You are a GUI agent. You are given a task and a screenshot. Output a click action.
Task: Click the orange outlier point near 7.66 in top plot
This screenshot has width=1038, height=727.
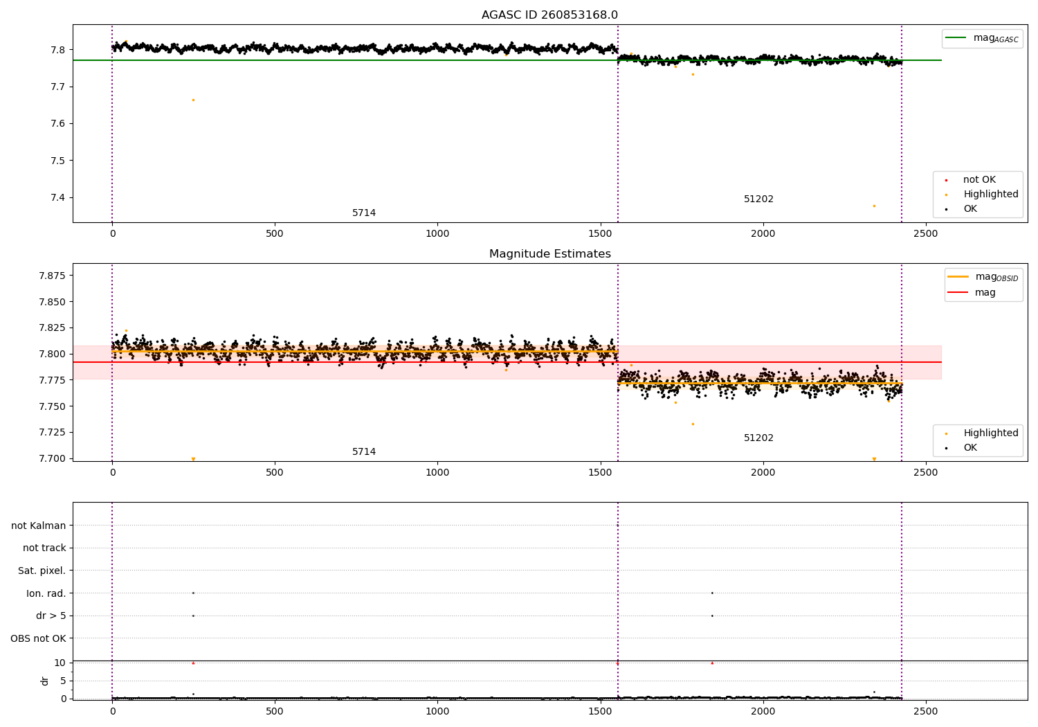coord(193,100)
